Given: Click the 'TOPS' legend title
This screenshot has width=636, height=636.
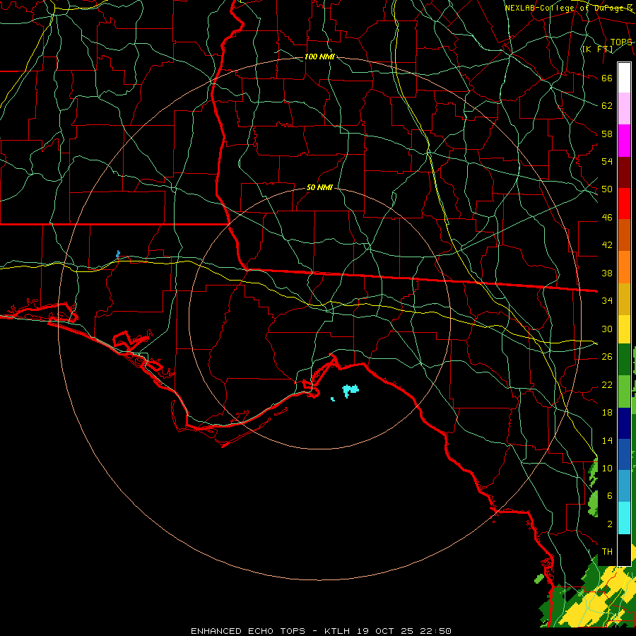Looking at the screenshot, I should (621, 42).
